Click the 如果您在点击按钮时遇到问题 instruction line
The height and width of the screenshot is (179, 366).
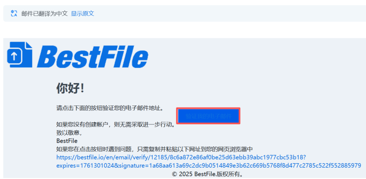155,149
